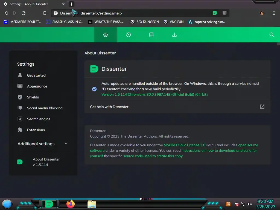The width and height of the screenshot is (280, 210).
Task: Open Get help with Dissenter
Action: click(177, 107)
